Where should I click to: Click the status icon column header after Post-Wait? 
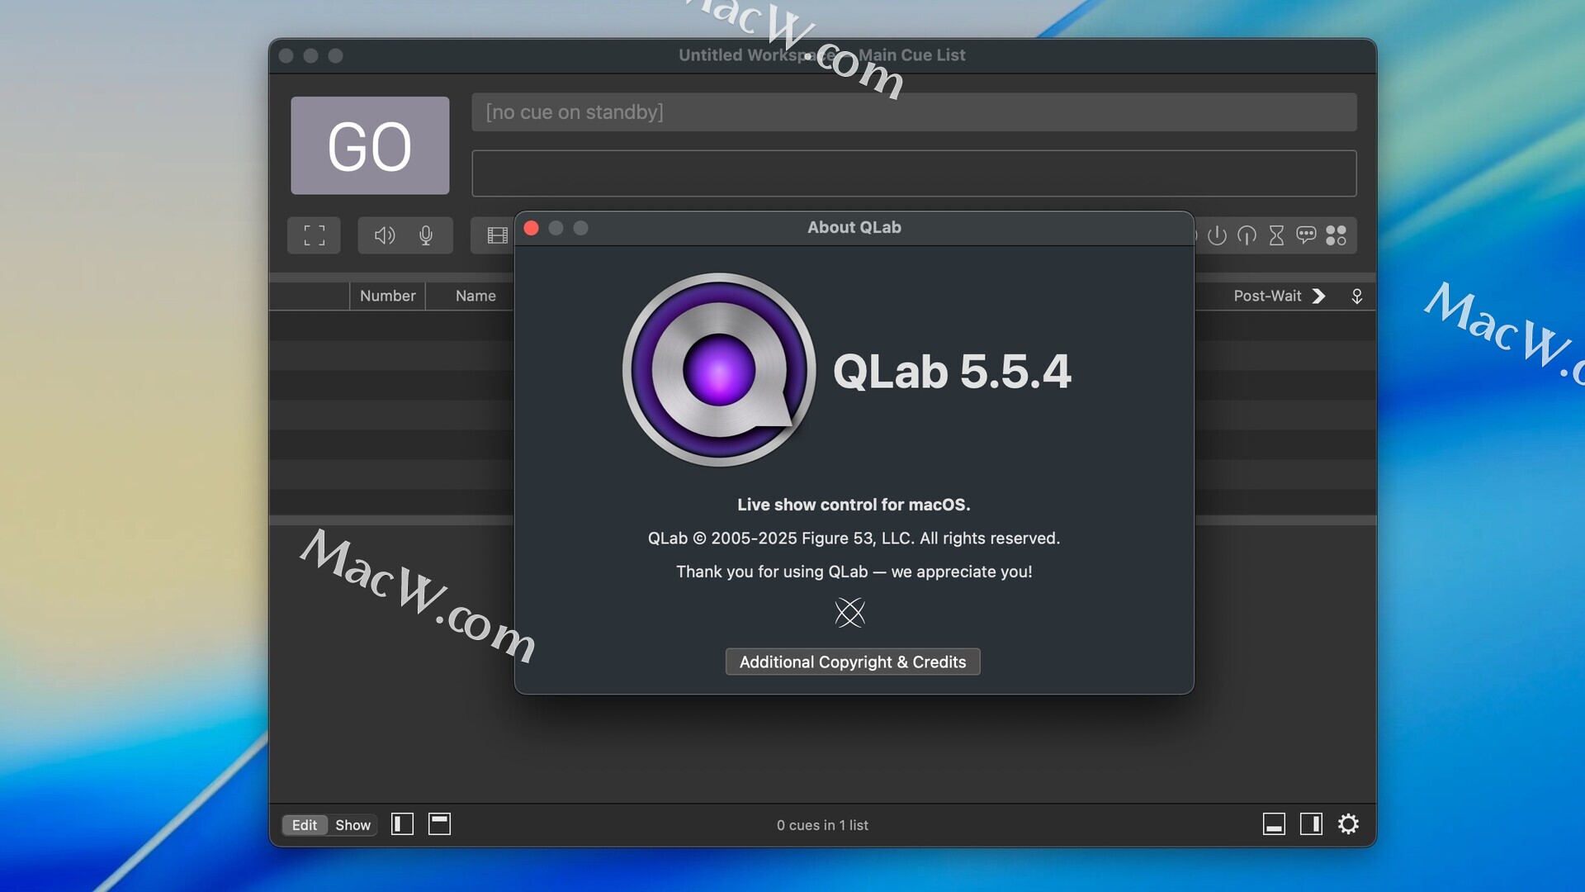[x=1356, y=296]
